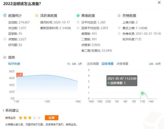Click 最新回答时间: 2 小时前 text
Screen dimensions: 164x129
[56, 28]
